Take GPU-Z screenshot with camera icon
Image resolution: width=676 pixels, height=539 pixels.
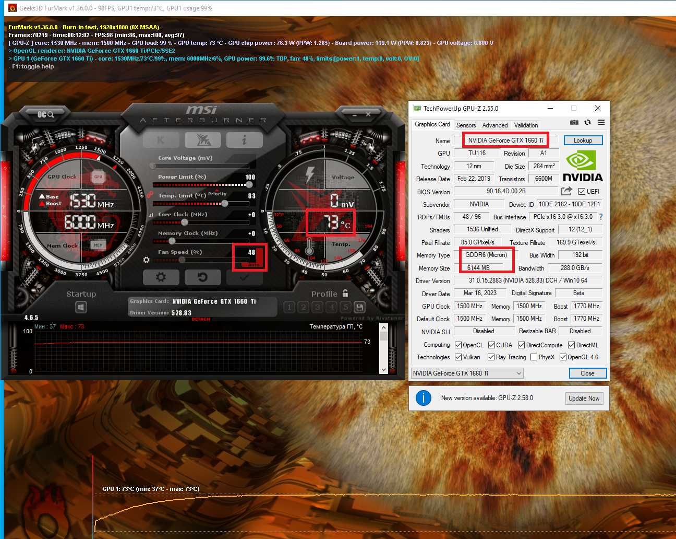tap(574, 122)
